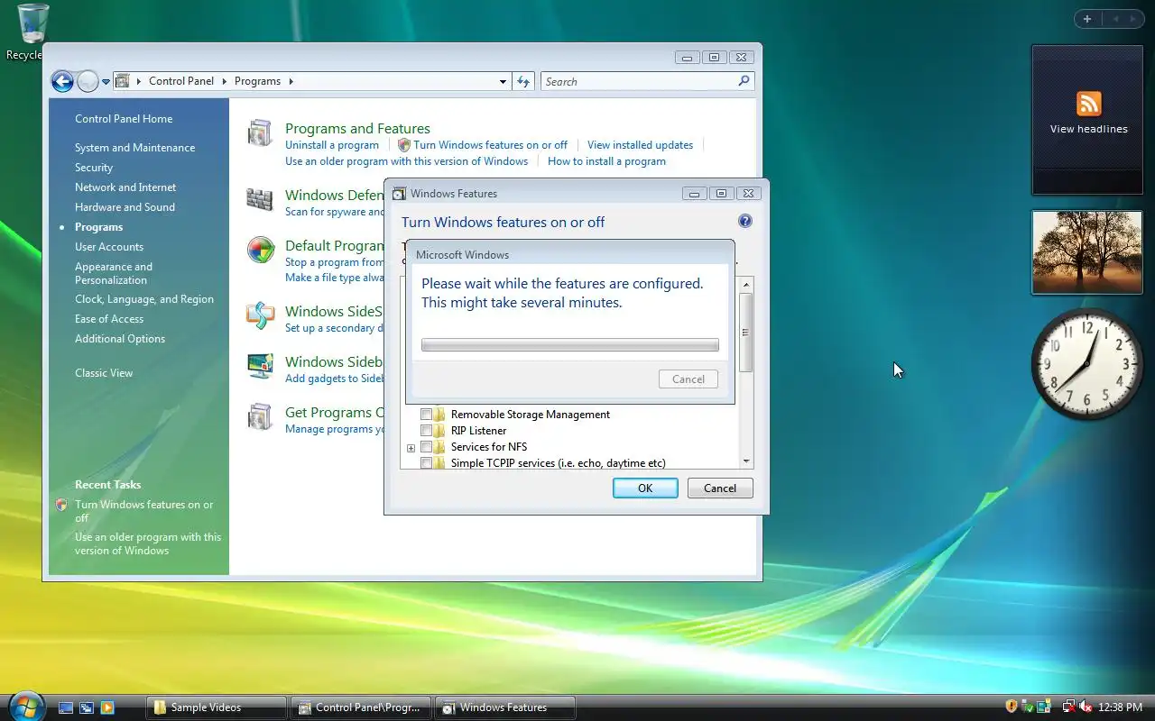Click the tree photo slideshow gadget
The image size is (1155, 721).
click(x=1087, y=252)
